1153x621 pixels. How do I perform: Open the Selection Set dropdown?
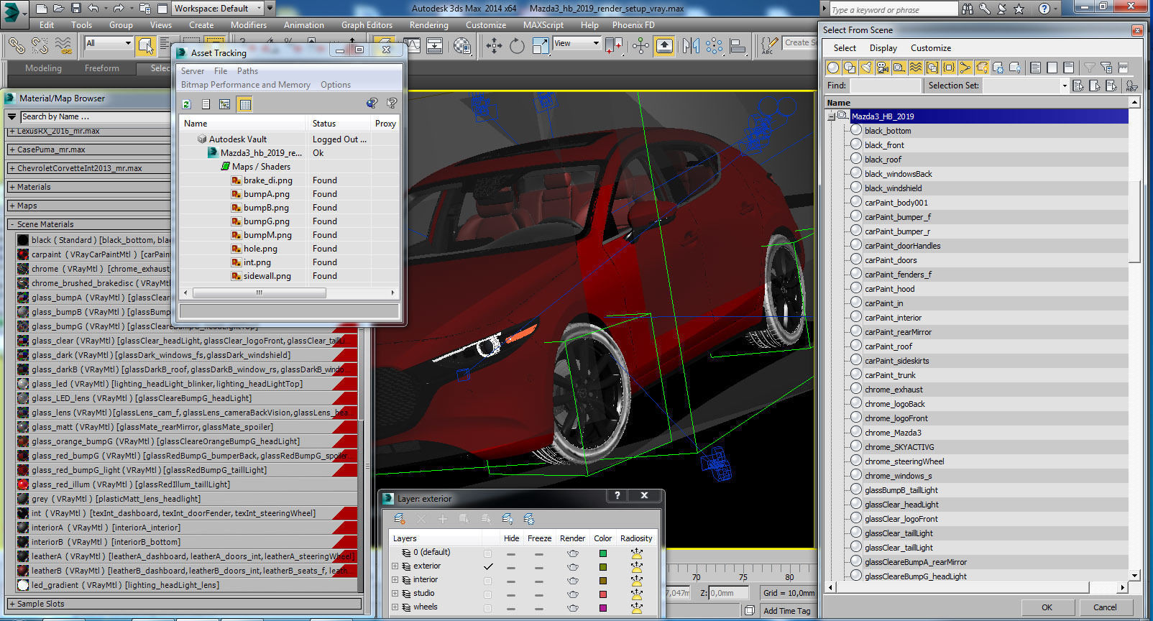(x=1064, y=86)
